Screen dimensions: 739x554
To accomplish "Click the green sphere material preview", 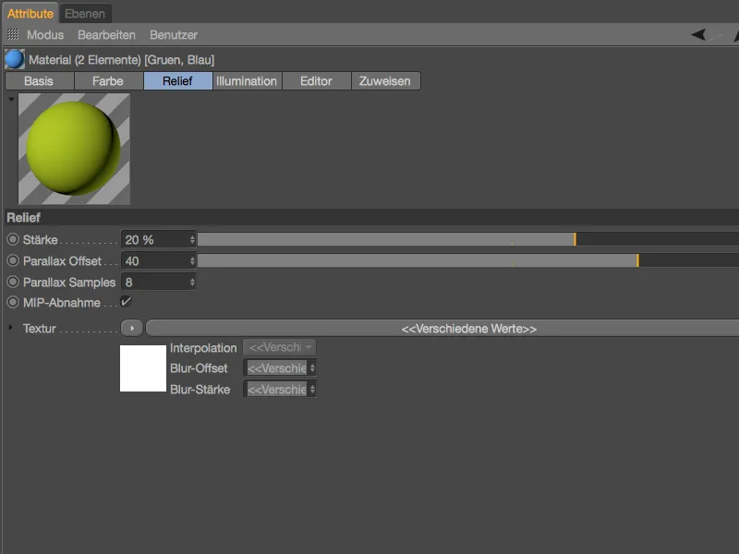I will pos(74,149).
